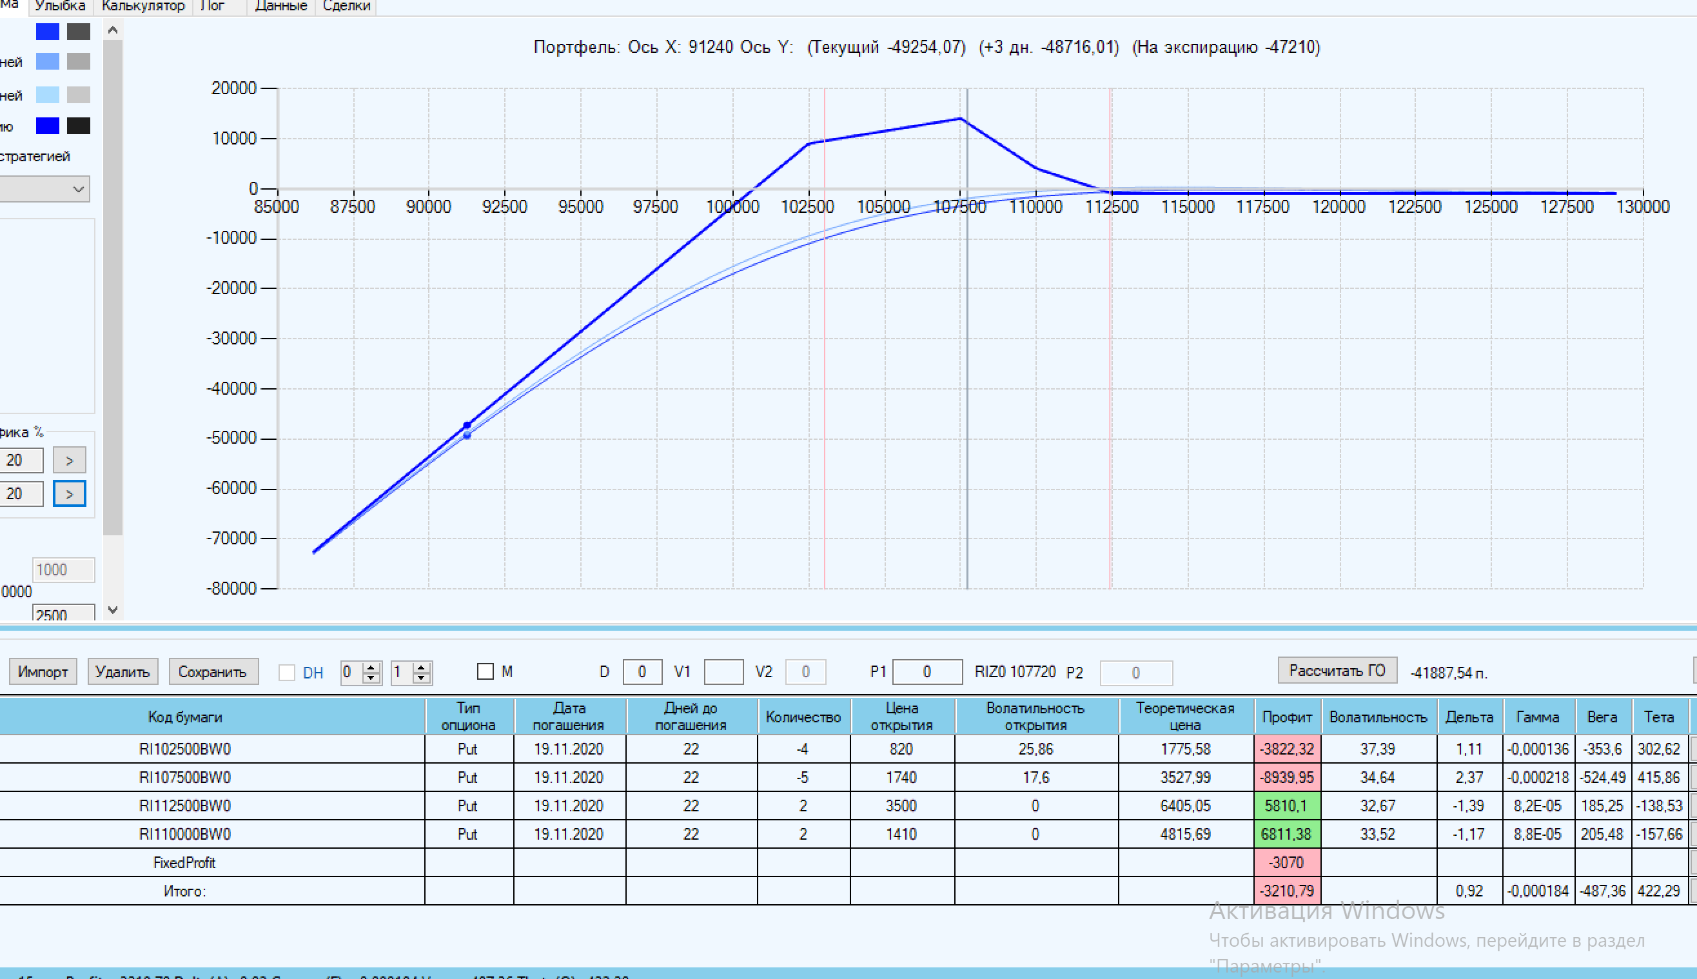Click Рассчитать ГО button
Image resolution: width=1697 pixels, height=979 pixels.
click(x=1337, y=670)
